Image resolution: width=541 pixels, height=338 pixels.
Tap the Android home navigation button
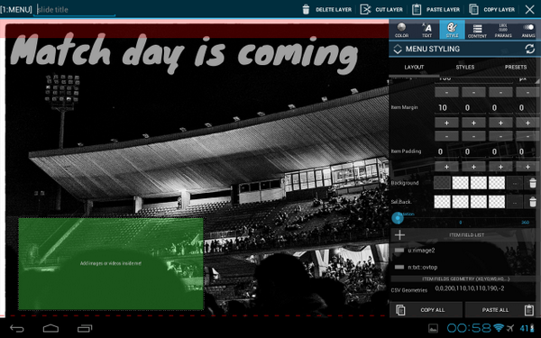[x=50, y=329]
